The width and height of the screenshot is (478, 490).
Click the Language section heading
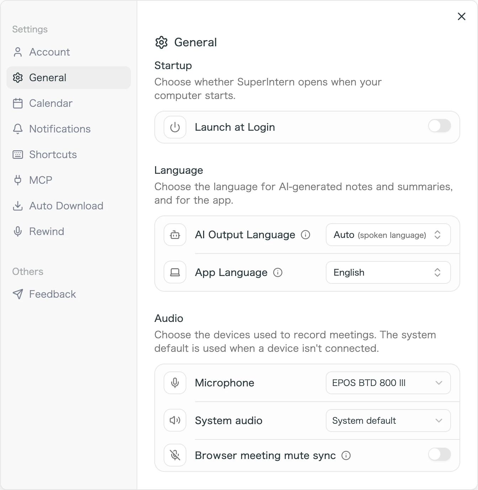pyautogui.click(x=179, y=170)
